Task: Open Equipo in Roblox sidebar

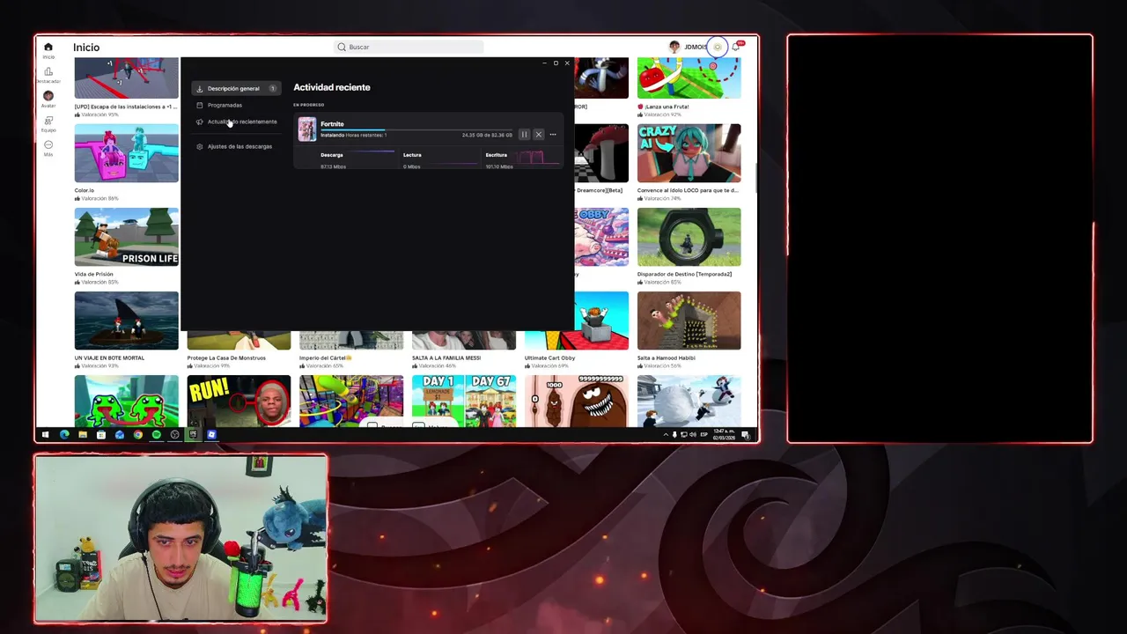Action: pyautogui.click(x=48, y=123)
